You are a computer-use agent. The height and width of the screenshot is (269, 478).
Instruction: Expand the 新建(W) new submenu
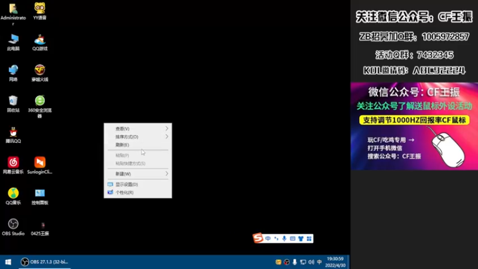[x=138, y=174]
